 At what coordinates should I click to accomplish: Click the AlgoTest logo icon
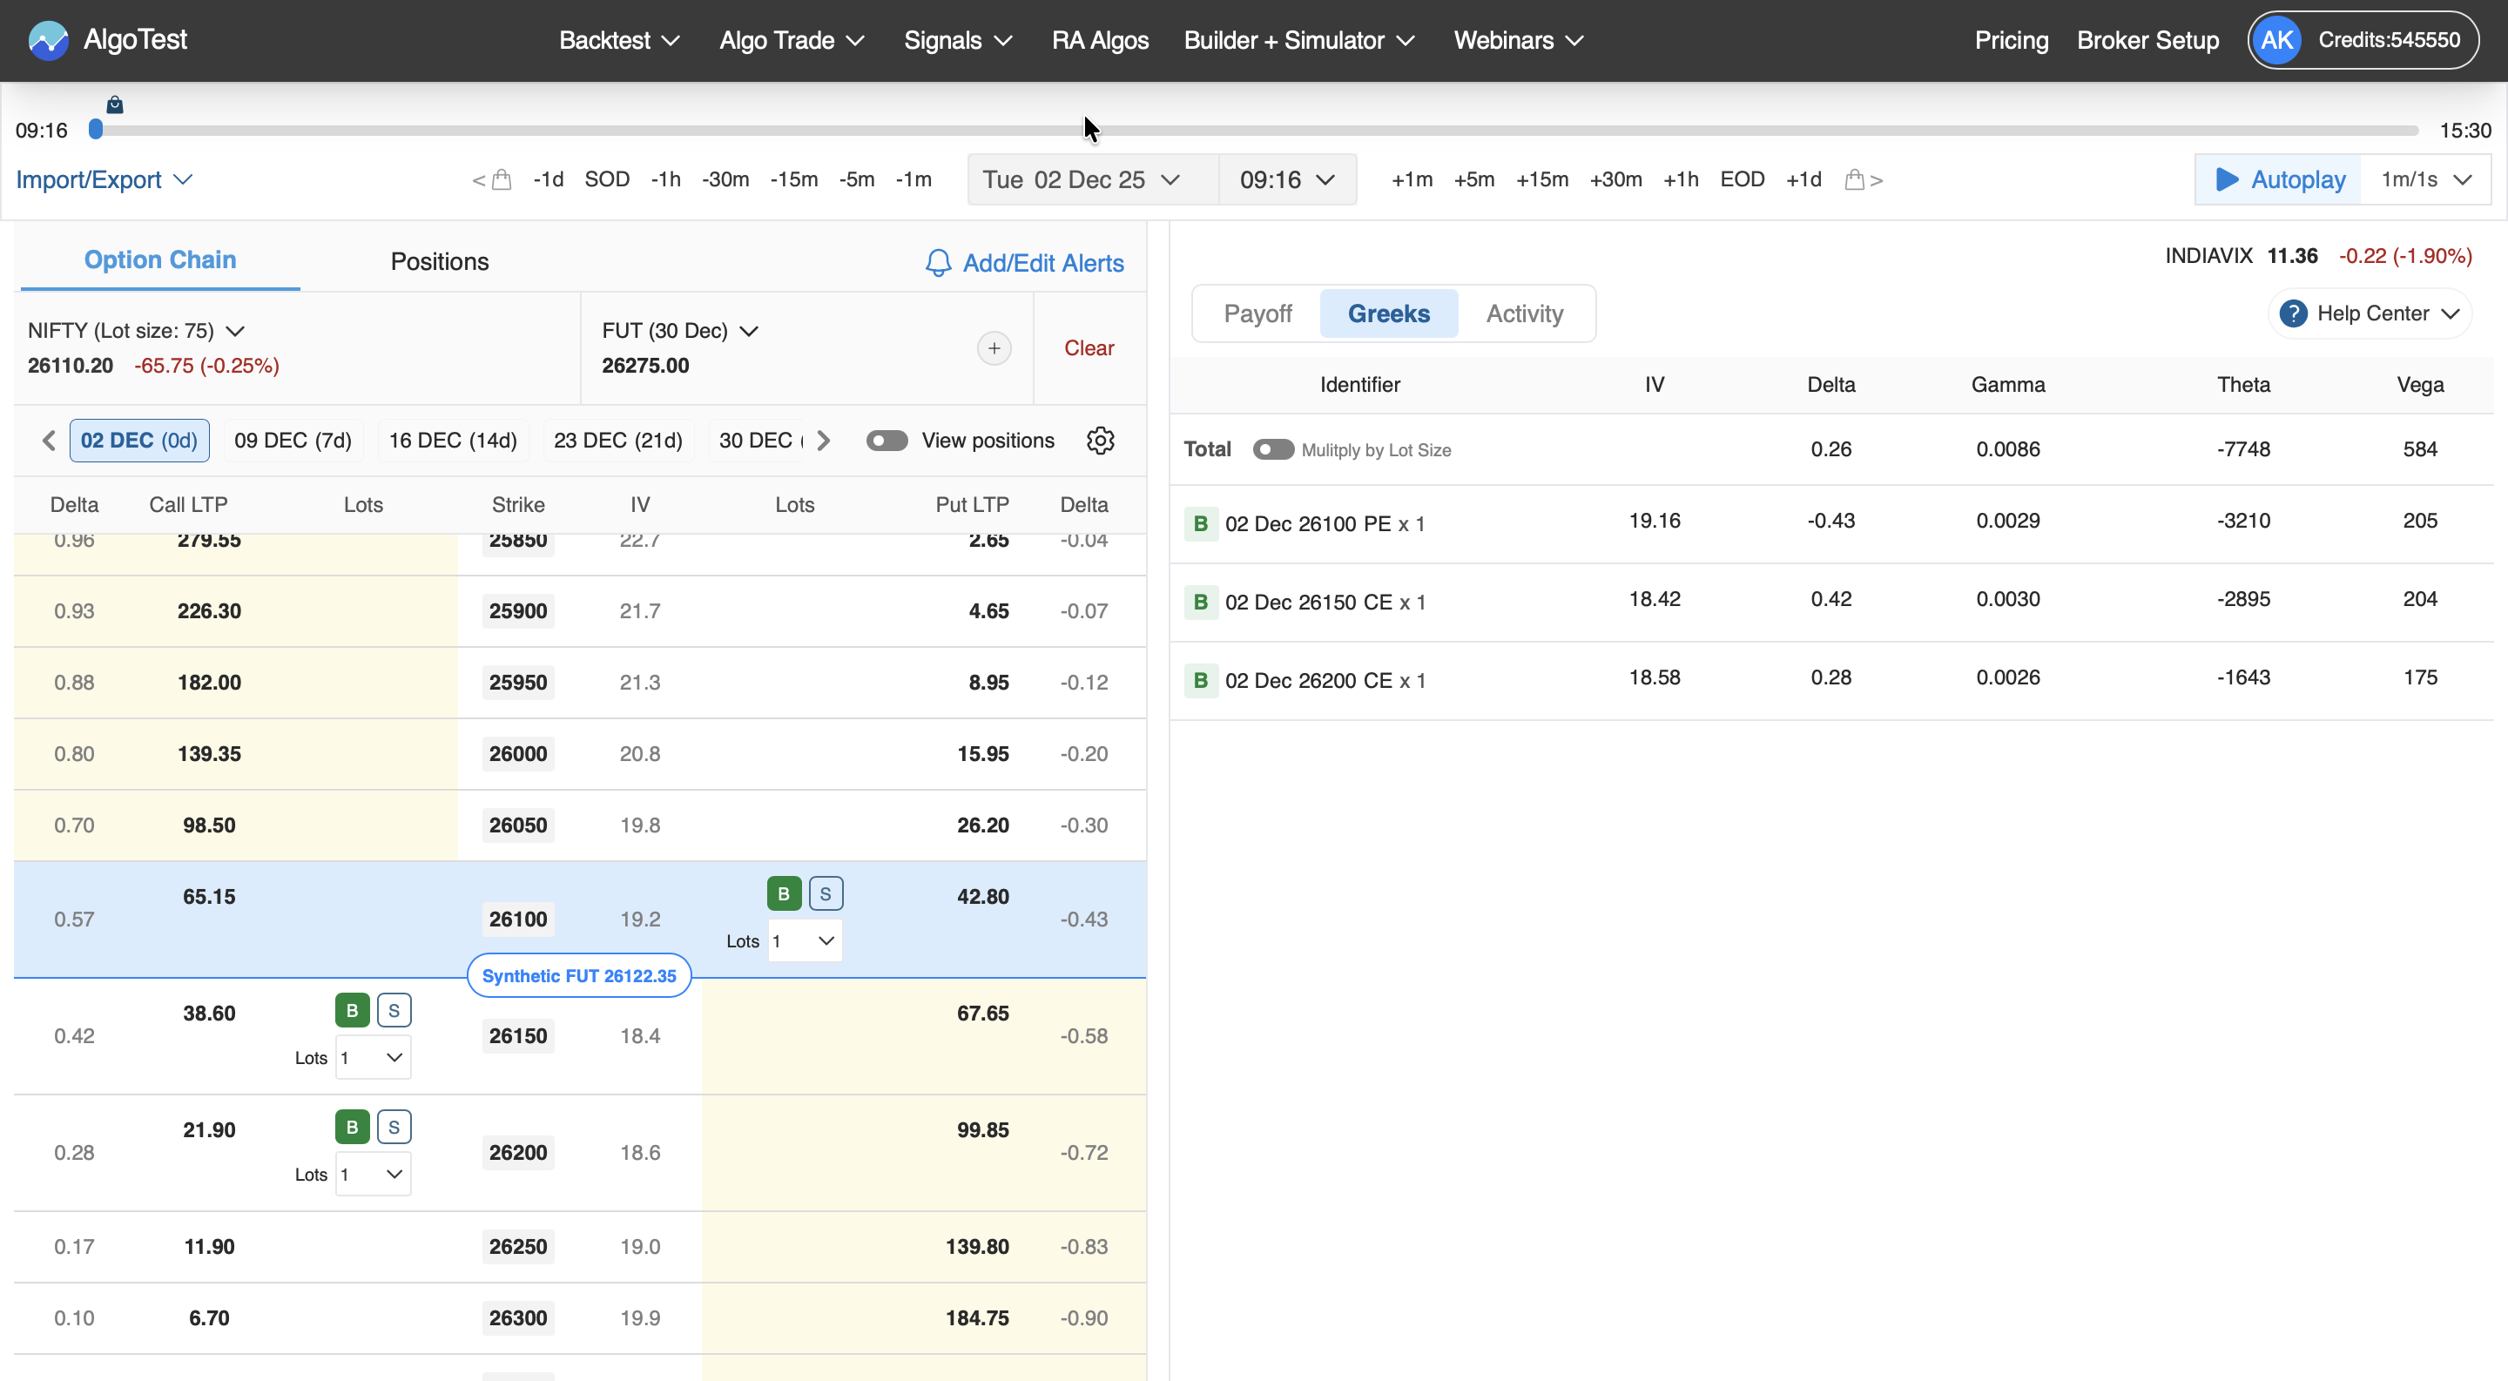click(48, 40)
